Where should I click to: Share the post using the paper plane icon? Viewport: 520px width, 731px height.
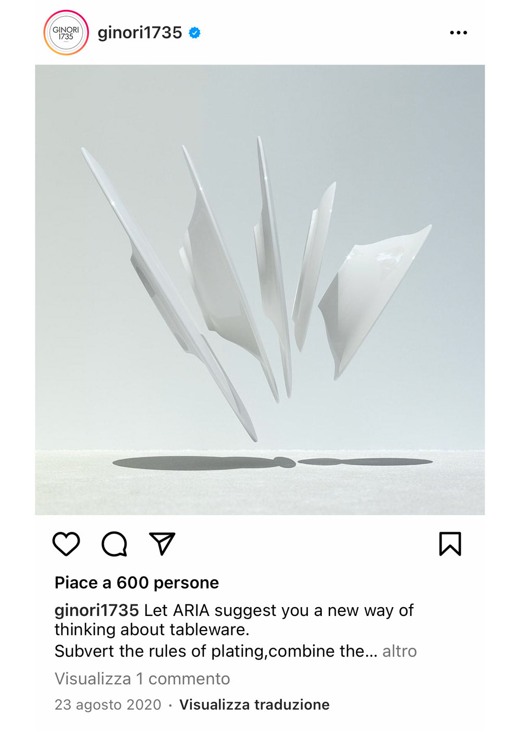(162, 544)
